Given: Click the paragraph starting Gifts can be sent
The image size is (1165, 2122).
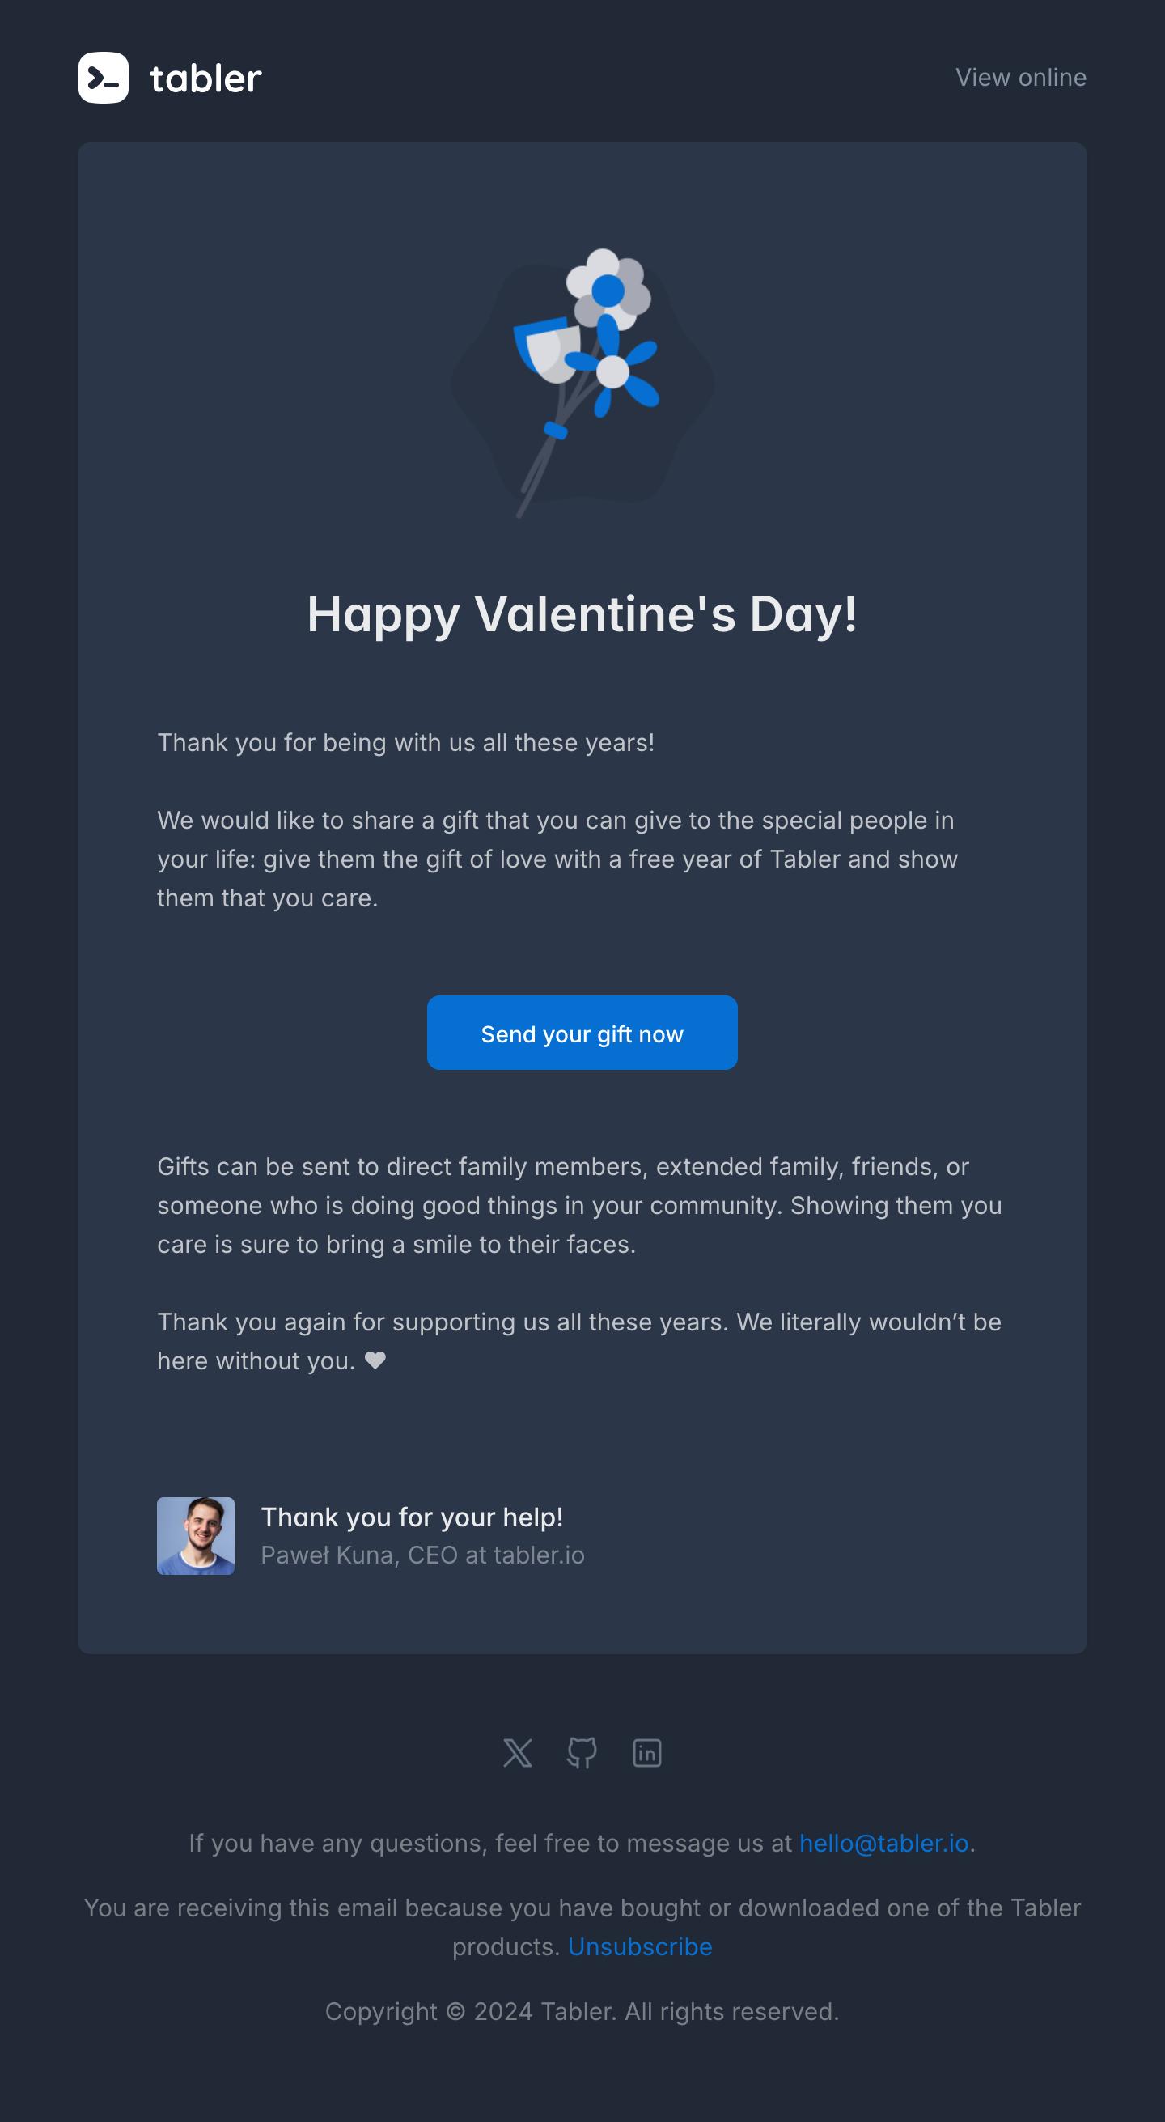Looking at the screenshot, I should click(579, 1205).
